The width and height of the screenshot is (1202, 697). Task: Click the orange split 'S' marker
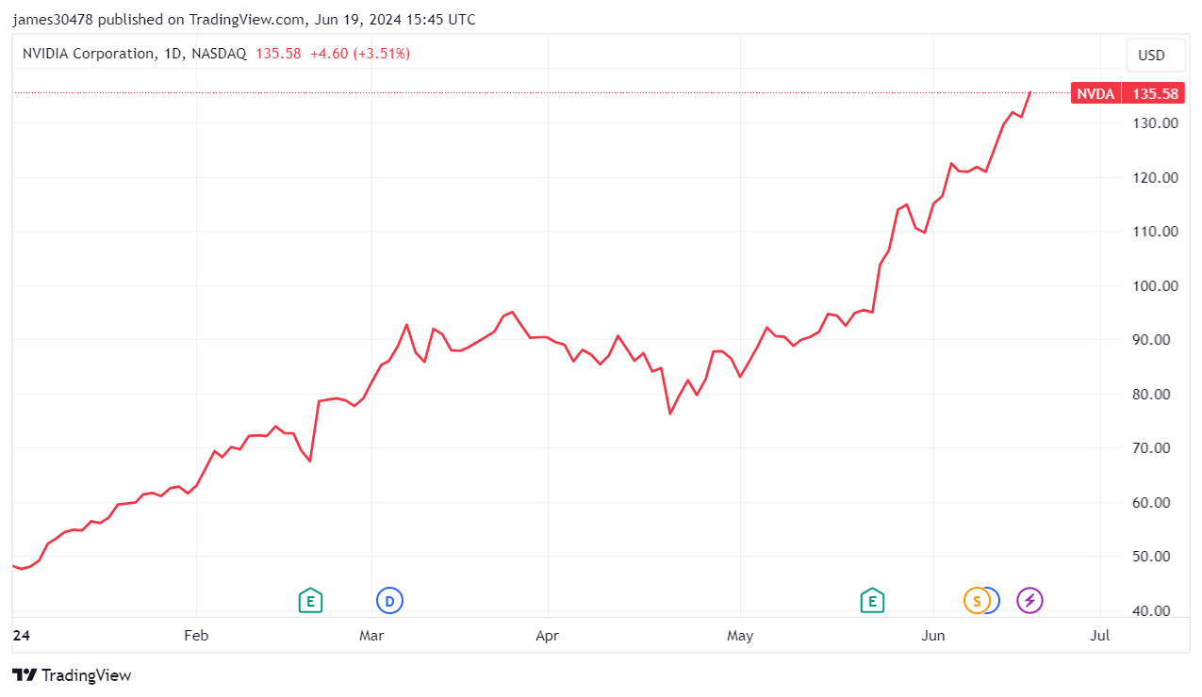click(977, 600)
